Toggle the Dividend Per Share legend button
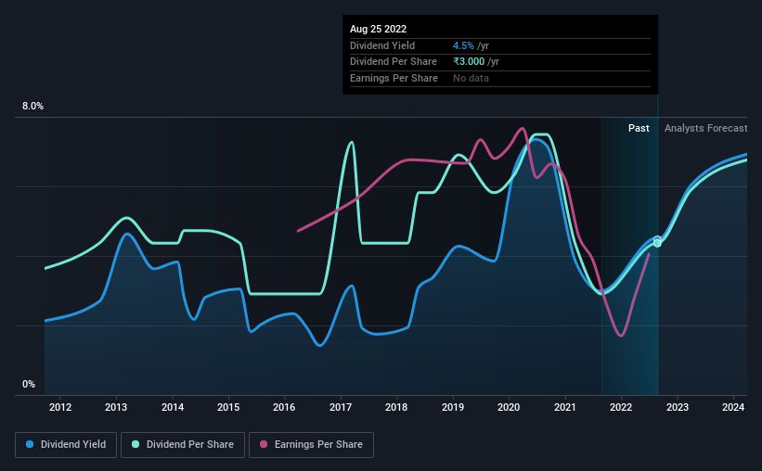Image resolution: width=762 pixels, height=471 pixels. (183, 445)
